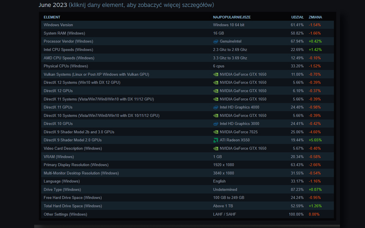Open Total Hard Drive Space (Windows) row

(x=187, y=206)
